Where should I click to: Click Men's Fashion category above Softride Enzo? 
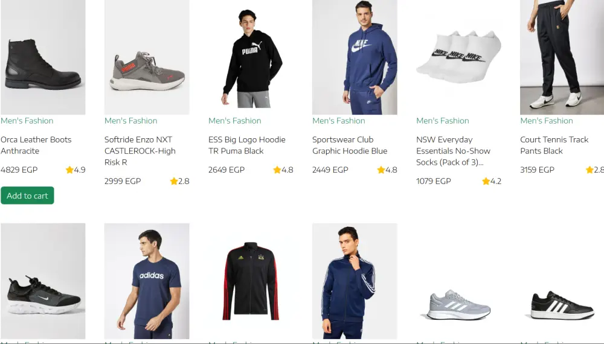pos(130,121)
